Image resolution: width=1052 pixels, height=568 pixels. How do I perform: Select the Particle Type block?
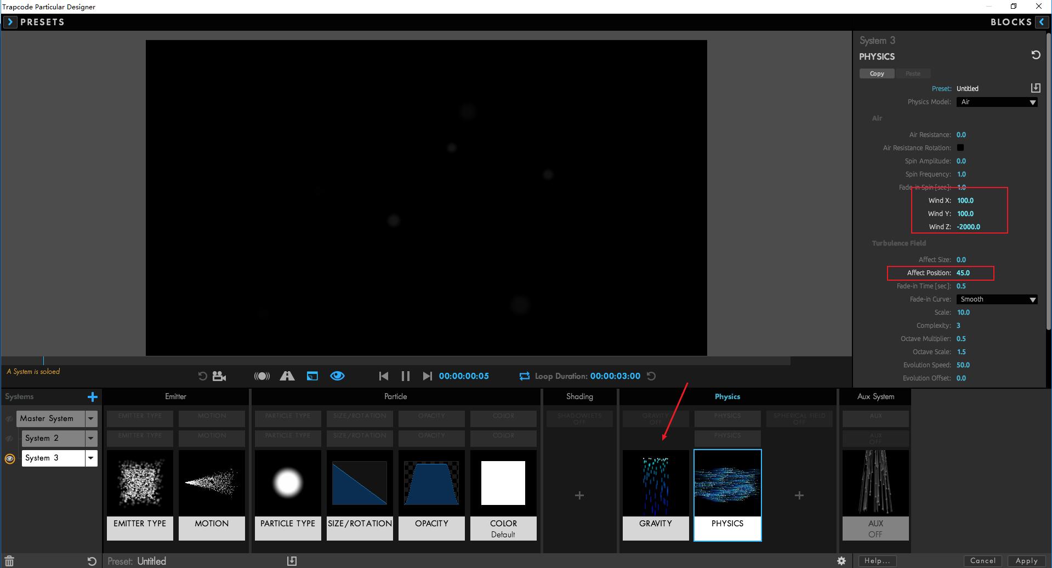point(288,496)
